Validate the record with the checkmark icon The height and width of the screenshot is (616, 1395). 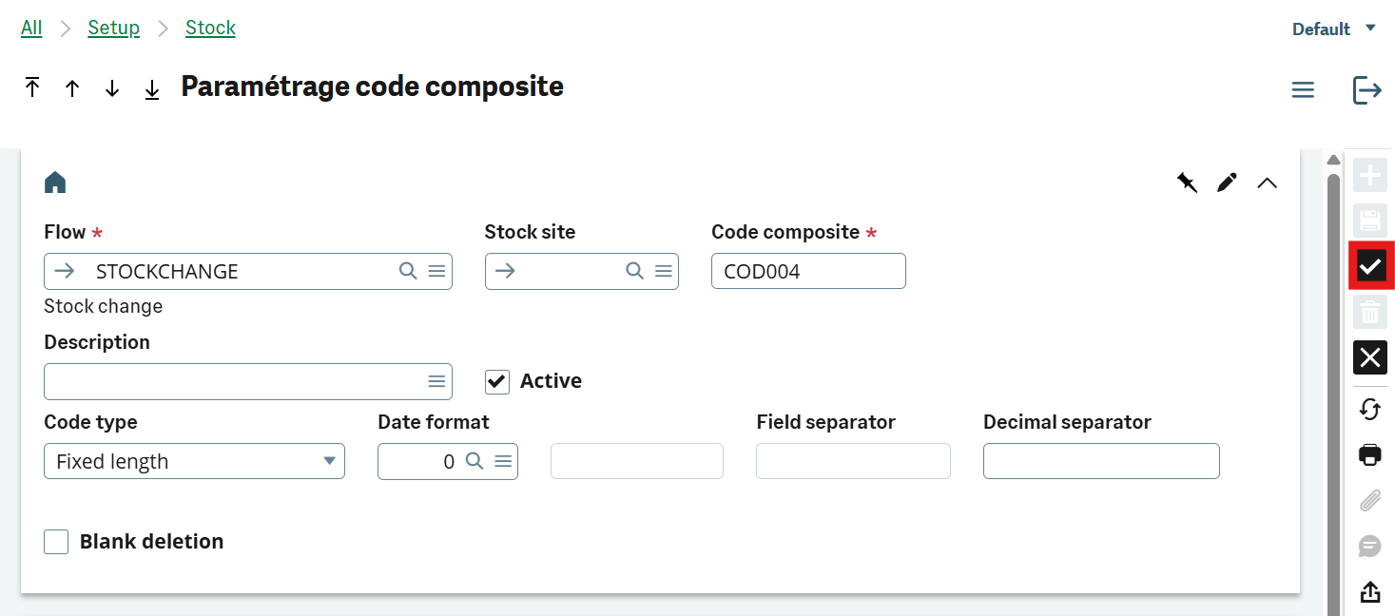click(1369, 265)
